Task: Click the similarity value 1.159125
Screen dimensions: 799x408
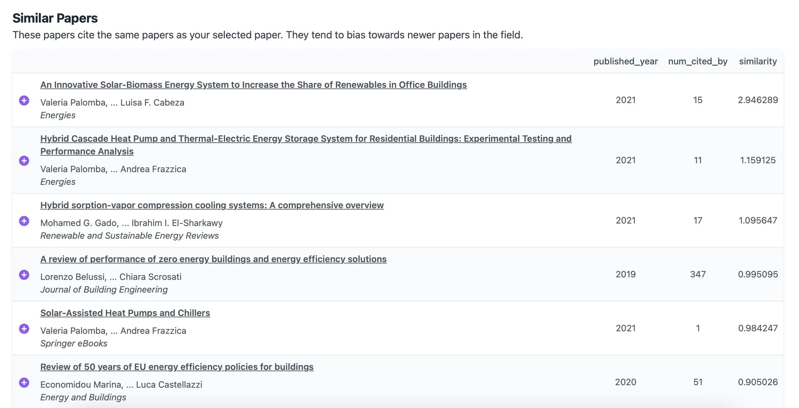Action: [758, 160]
